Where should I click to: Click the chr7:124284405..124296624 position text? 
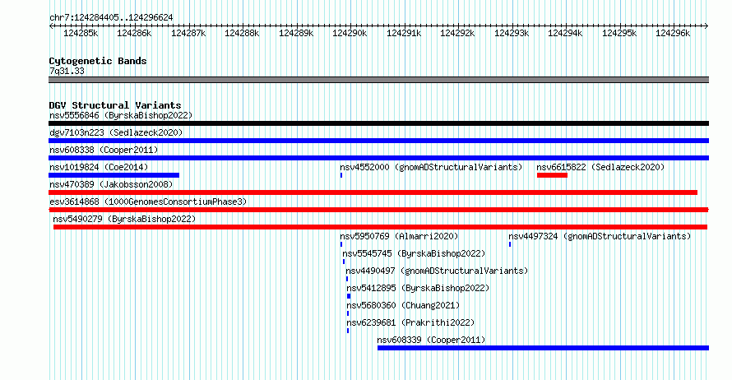(111, 18)
